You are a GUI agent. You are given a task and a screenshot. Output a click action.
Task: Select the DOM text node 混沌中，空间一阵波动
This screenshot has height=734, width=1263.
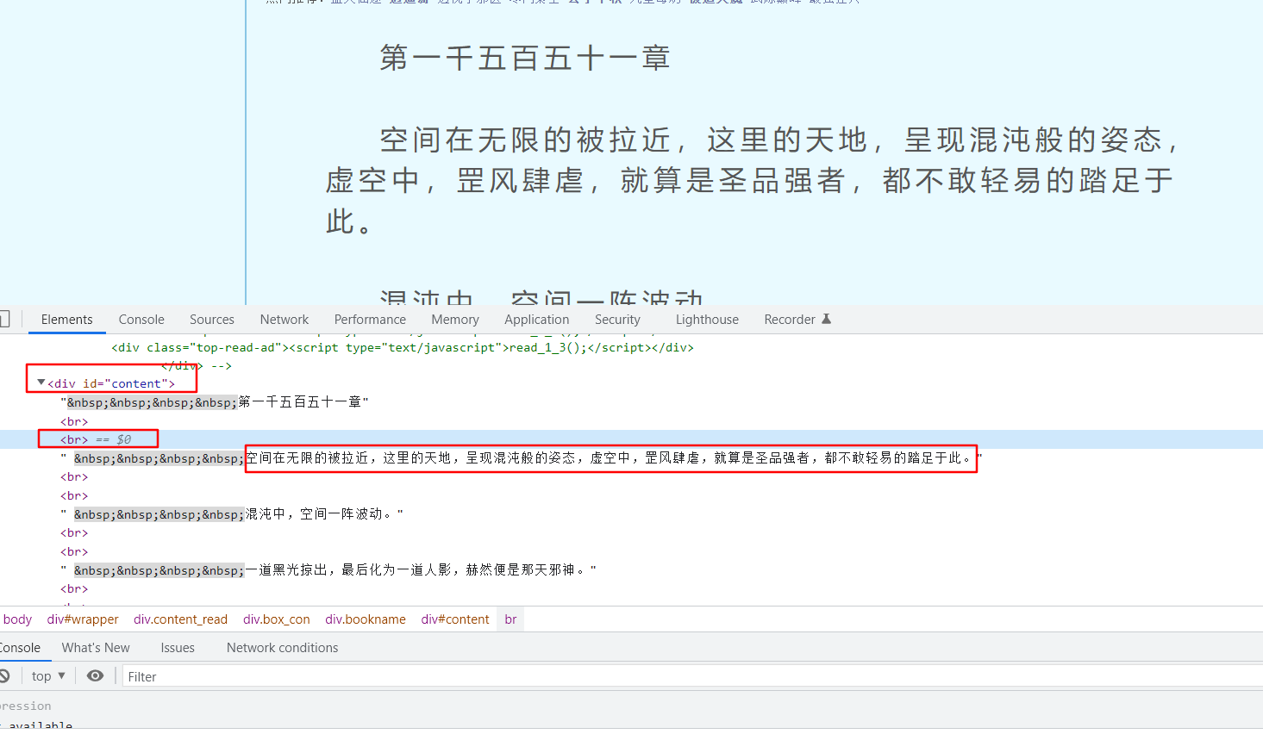click(x=232, y=514)
